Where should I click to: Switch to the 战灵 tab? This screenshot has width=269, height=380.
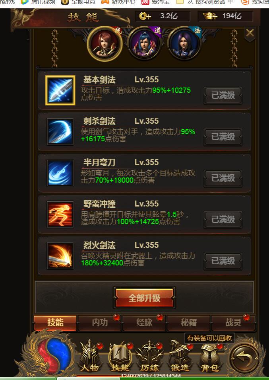(x=233, y=323)
